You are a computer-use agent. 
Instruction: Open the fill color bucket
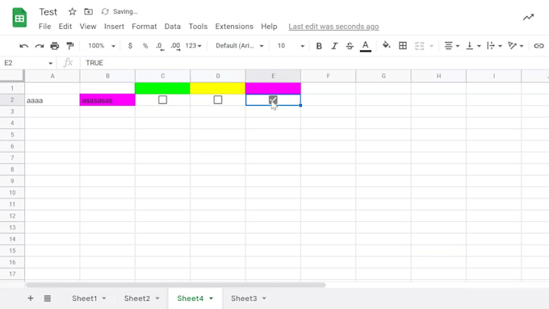click(x=386, y=45)
